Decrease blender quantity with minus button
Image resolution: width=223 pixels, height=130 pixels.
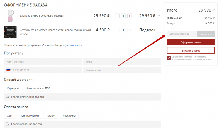(117, 16)
